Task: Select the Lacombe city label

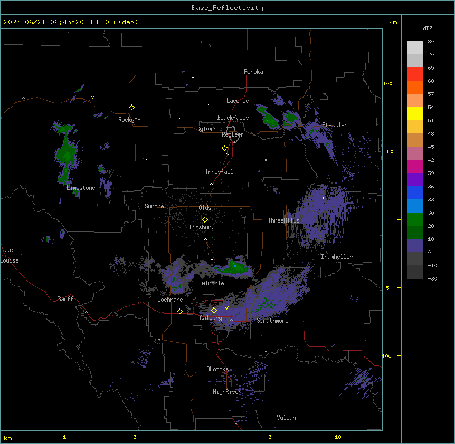Action: [238, 101]
